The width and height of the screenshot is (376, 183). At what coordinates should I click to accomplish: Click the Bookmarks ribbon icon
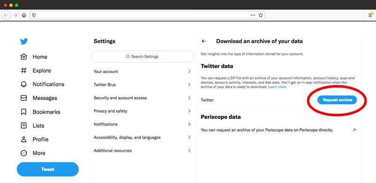[x=24, y=112]
